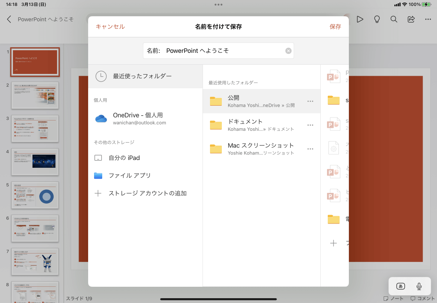Select slide 2 thumbnail
Viewport: 437px width, 303px height.
pyautogui.click(x=35, y=95)
